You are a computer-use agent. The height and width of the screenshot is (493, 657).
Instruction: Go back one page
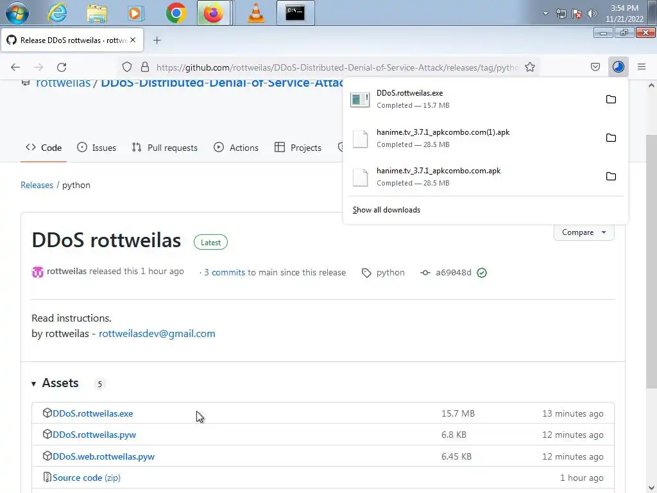(x=15, y=67)
